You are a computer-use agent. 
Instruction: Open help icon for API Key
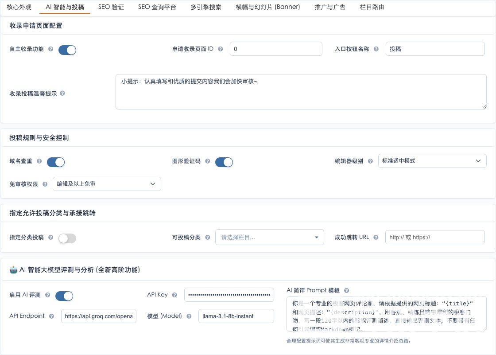[x=174, y=295]
